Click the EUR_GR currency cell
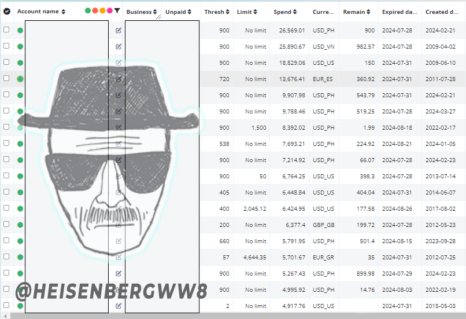Screen dimensions: 466x319 point(323,258)
